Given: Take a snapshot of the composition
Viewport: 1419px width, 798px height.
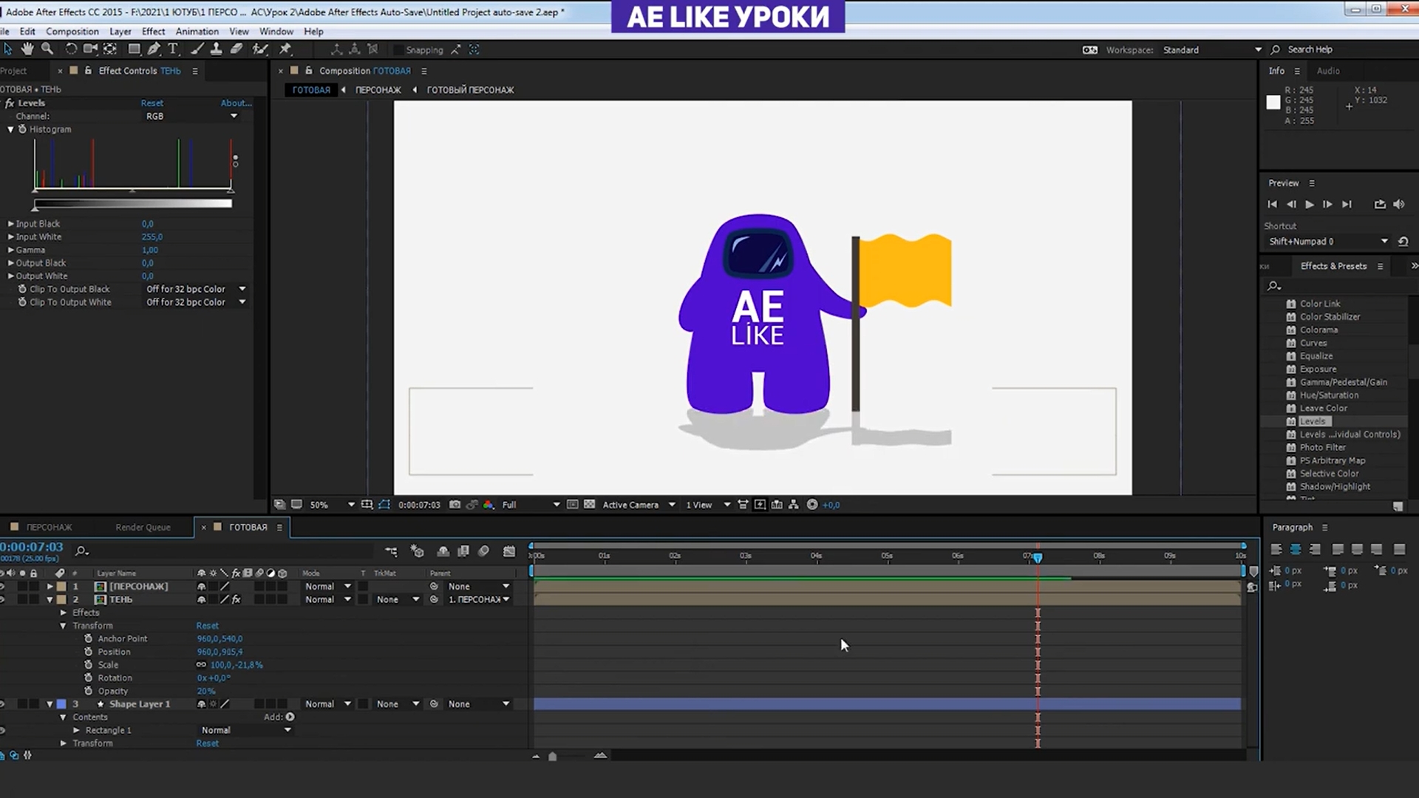Looking at the screenshot, I should [455, 505].
